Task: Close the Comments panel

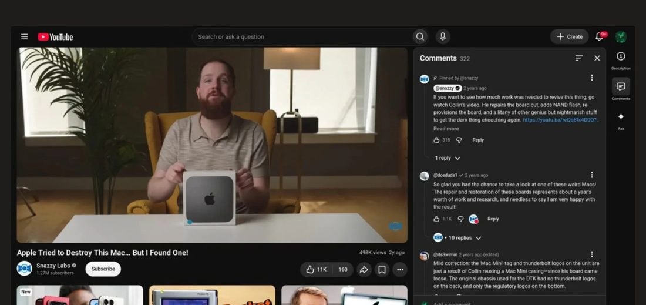Action: point(597,58)
